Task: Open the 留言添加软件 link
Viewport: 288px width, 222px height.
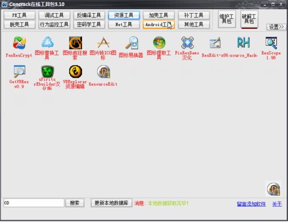Action: coord(251,204)
